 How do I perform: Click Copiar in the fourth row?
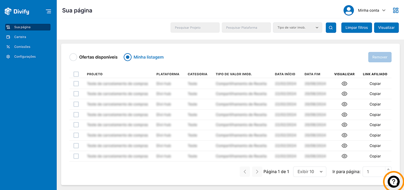375,115
